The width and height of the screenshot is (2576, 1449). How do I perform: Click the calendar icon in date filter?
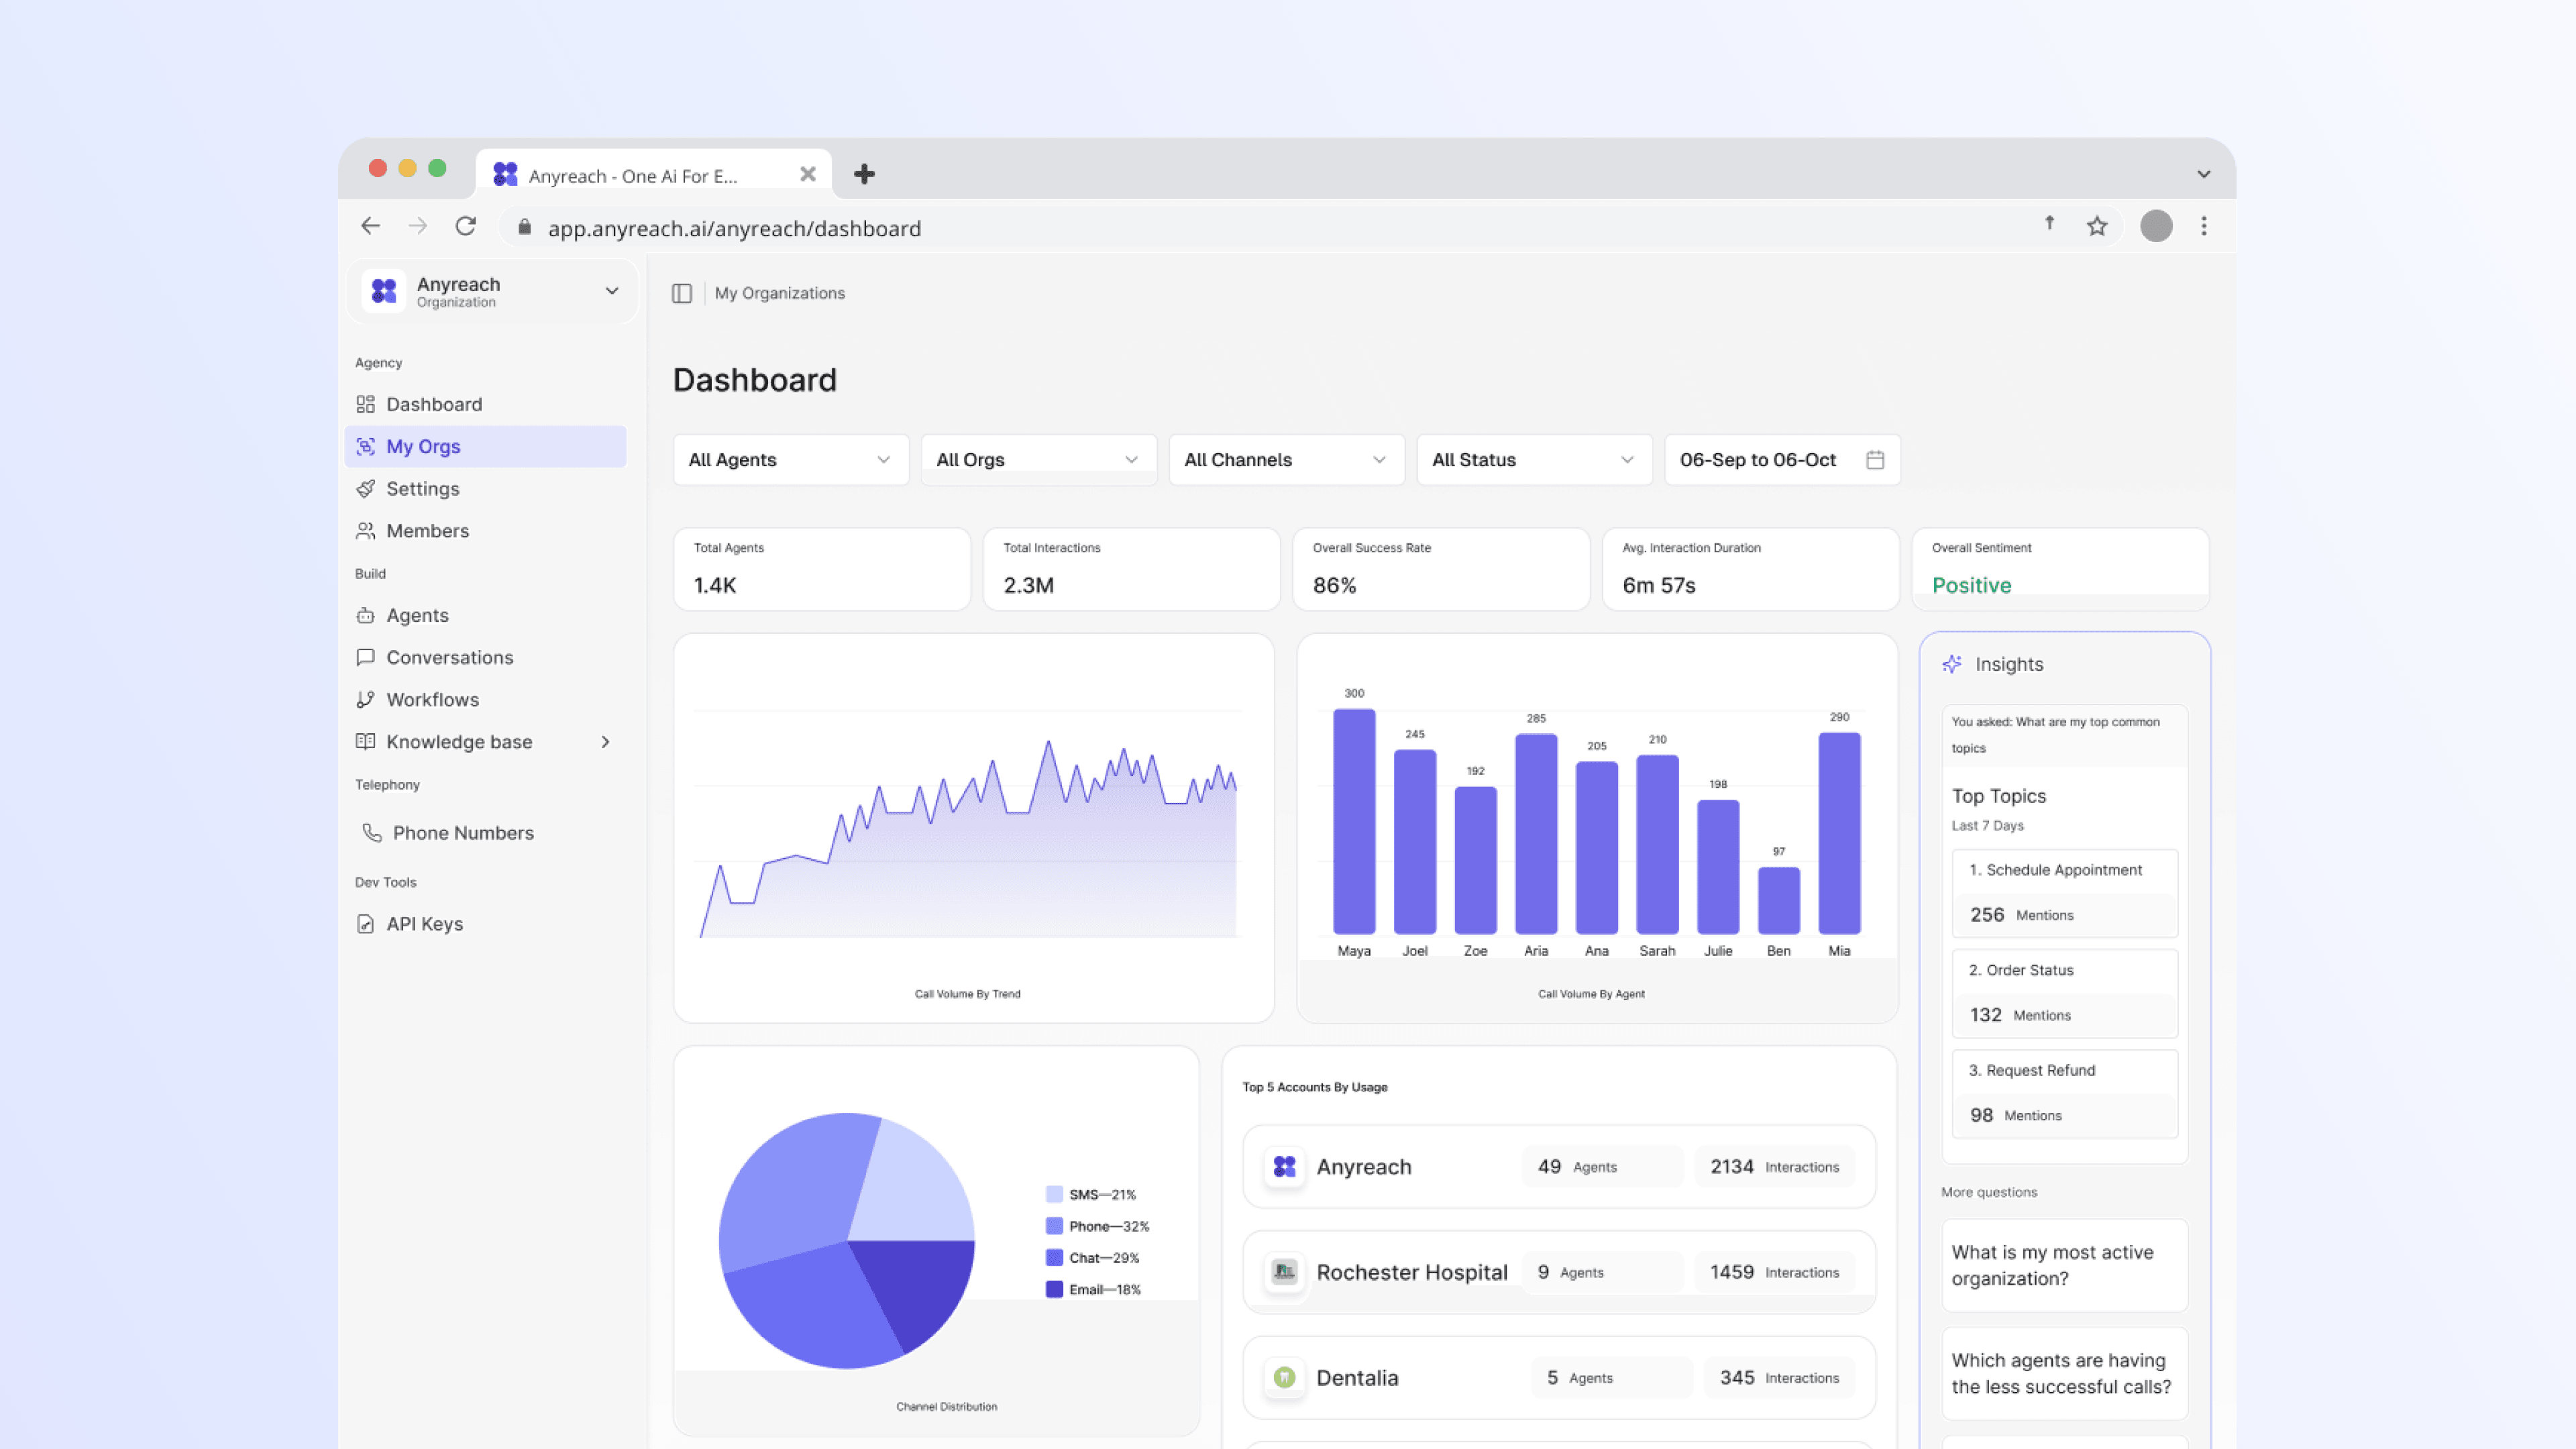pyautogui.click(x=1875, y=459)
